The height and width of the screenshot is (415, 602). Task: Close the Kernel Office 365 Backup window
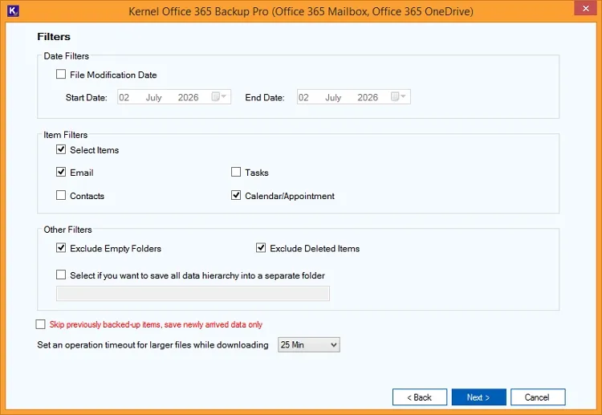coord(585,9)
